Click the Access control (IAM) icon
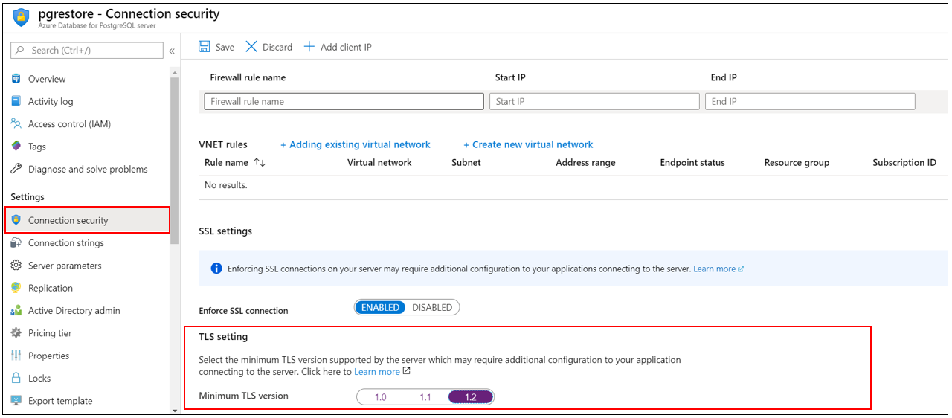 [16, 124]
